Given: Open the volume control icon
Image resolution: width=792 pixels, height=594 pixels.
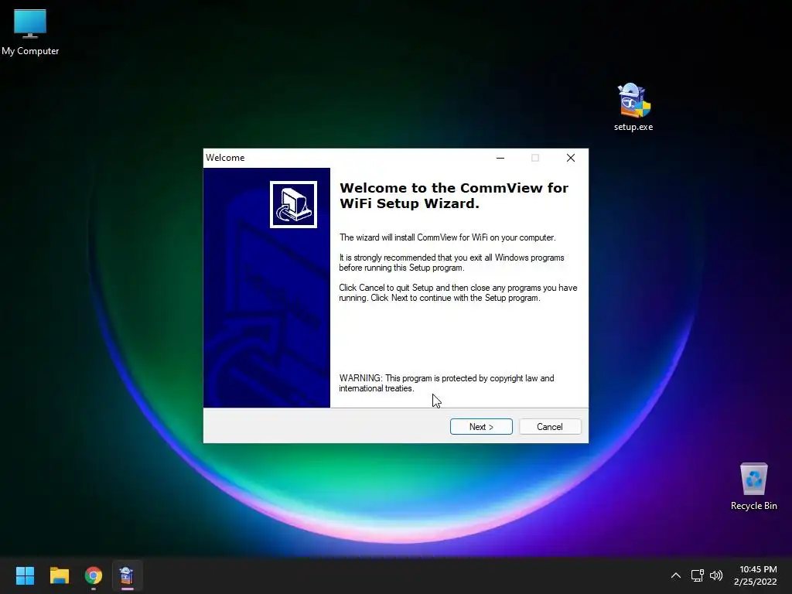Looking at the screenshot, I should [x=716, y=575].
